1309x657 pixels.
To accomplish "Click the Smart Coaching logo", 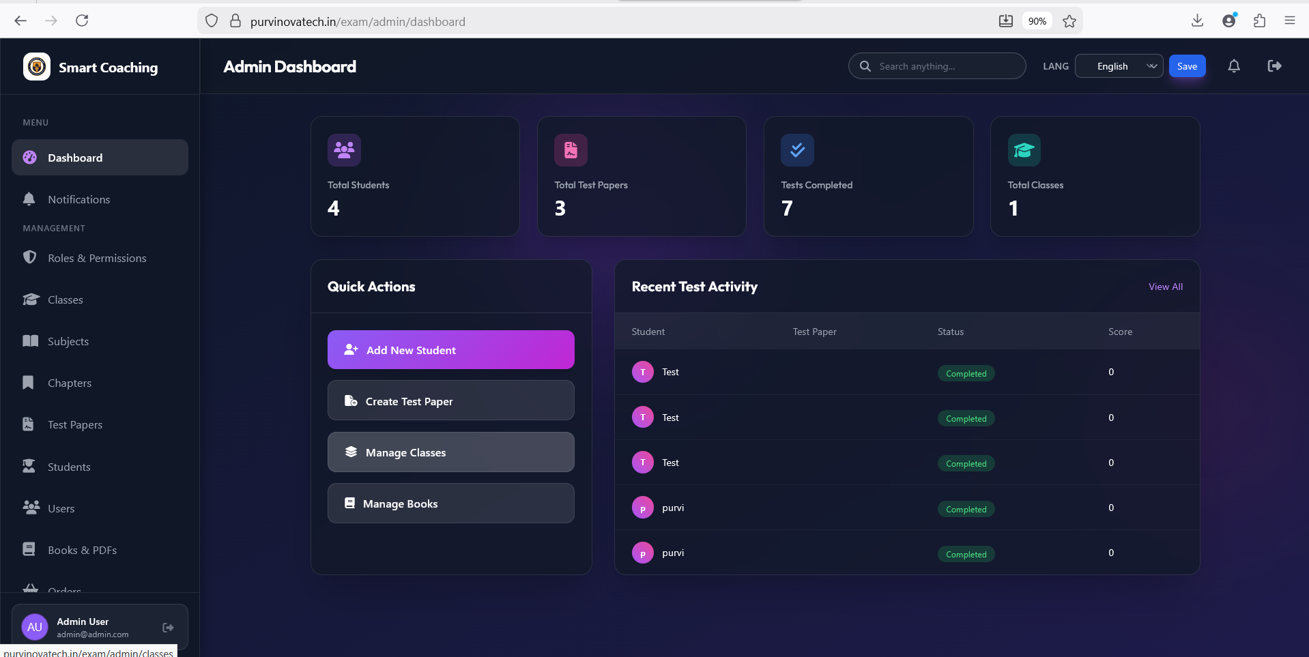I will click(36, 66).
